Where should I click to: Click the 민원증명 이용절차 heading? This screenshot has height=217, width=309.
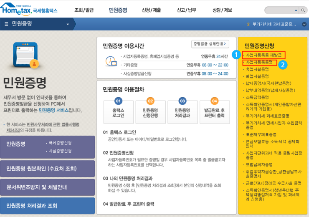pos(123,90)
